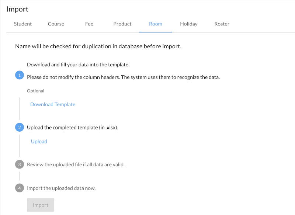Open the Course tab
The width and height of the screenshot is (295, 215).
tap(56, 24)
